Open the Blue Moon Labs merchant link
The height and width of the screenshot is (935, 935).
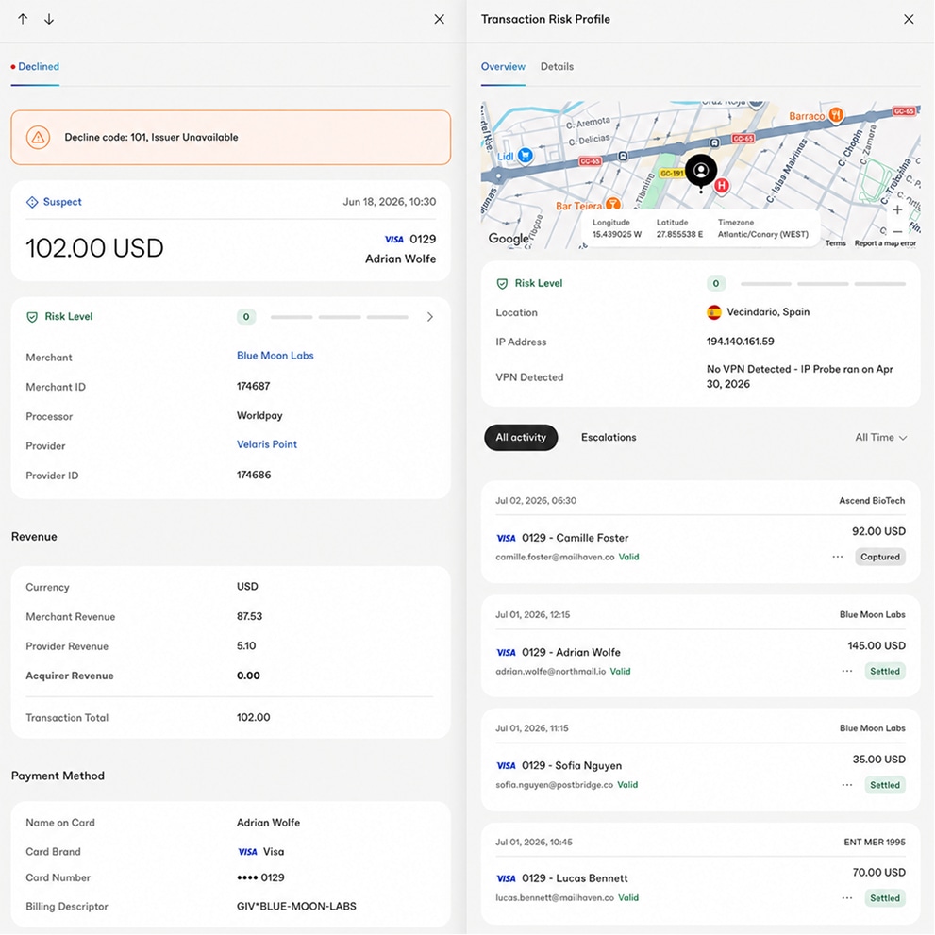(275, 356)
